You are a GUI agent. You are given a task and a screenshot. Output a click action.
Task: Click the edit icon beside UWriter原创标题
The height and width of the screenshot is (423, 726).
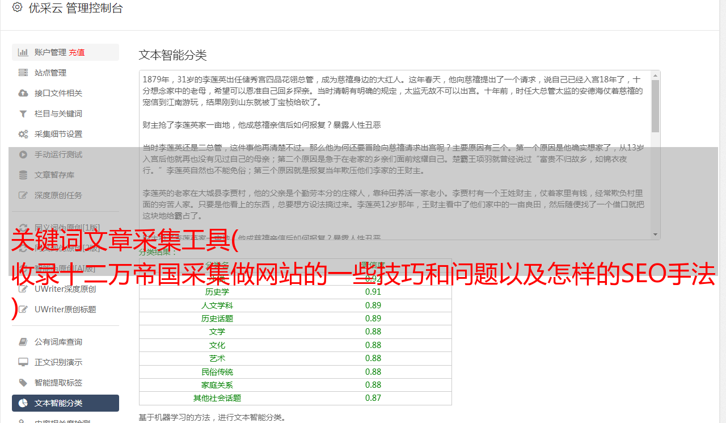(23, 309)
